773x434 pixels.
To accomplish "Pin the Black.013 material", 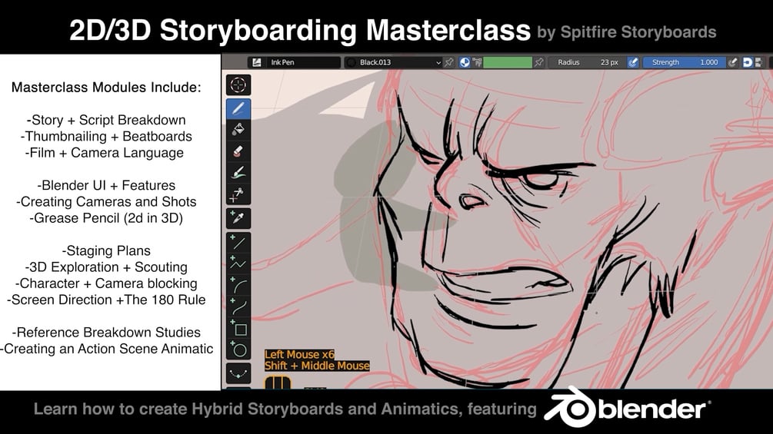I will coord(448,62).
